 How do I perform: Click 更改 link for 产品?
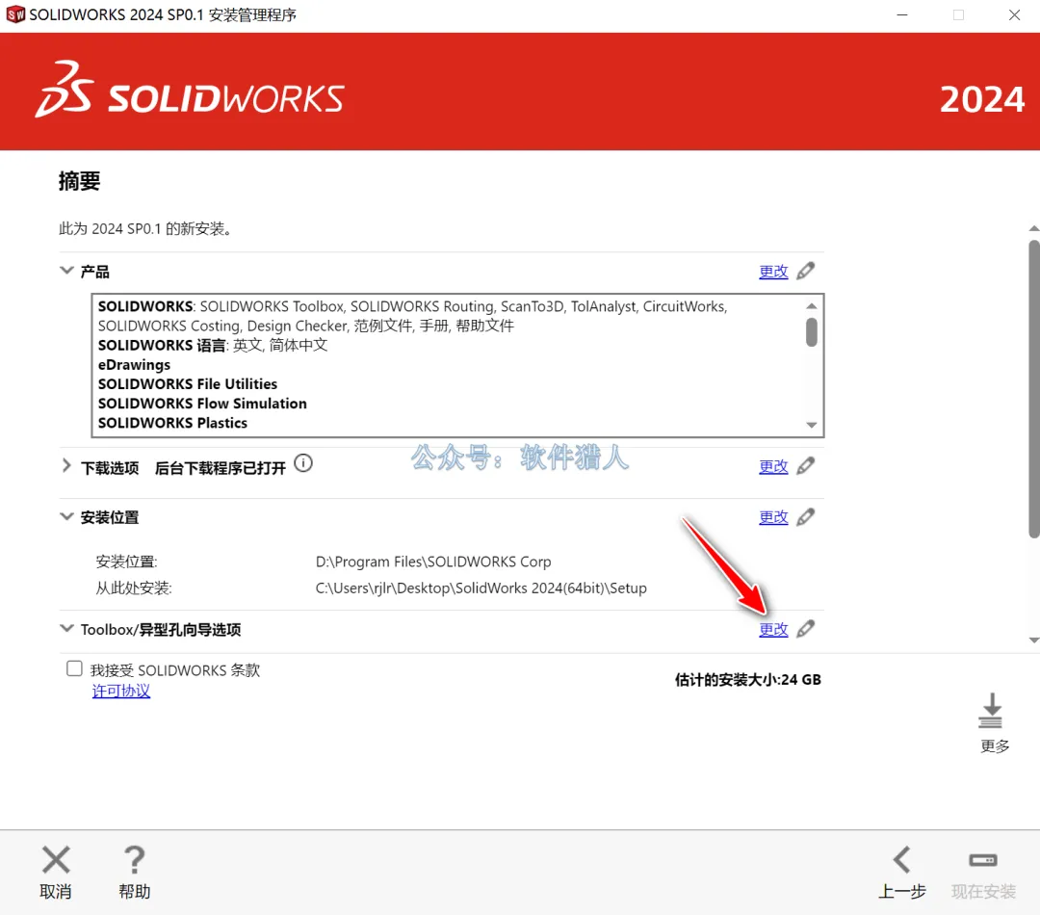(773, 272)
